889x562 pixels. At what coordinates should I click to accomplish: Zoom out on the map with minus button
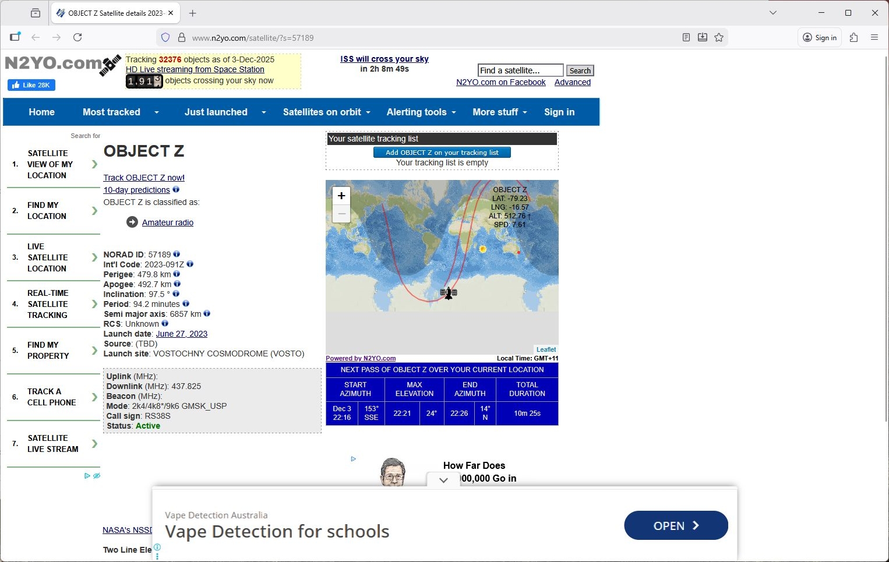(341, 214)
